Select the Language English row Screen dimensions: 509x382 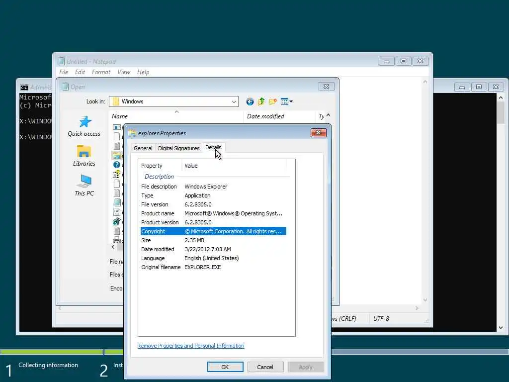[213, 258]
